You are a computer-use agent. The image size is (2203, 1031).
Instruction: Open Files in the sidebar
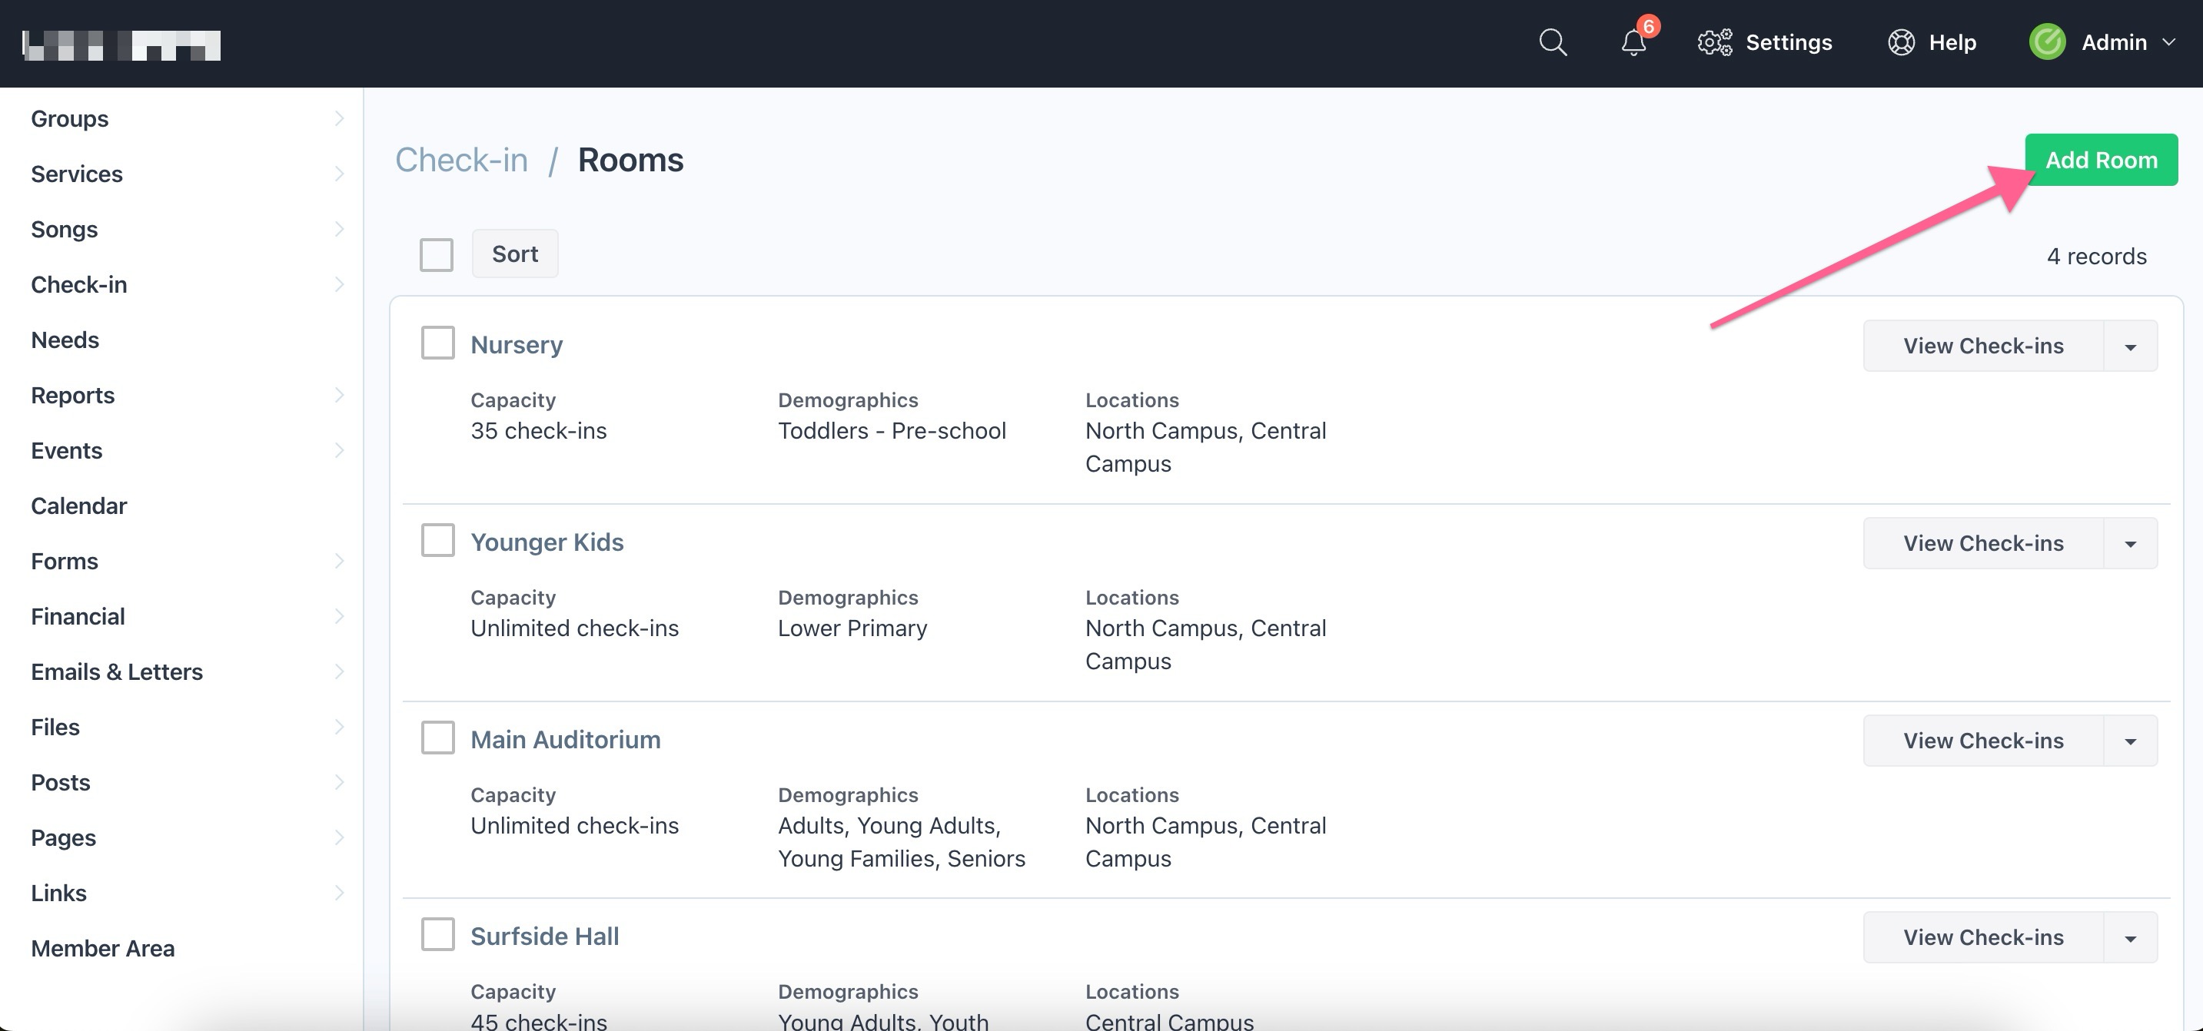click(x=55, y=727)
